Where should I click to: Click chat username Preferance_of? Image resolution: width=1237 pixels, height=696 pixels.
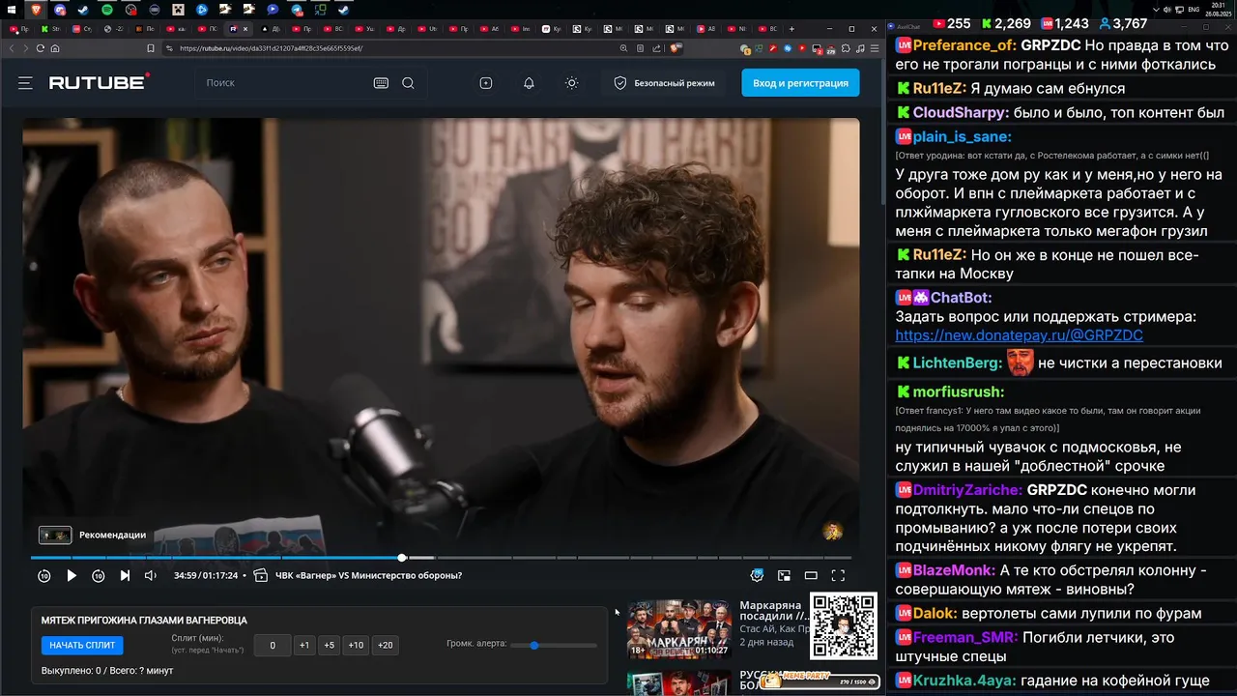click(964, 45)
